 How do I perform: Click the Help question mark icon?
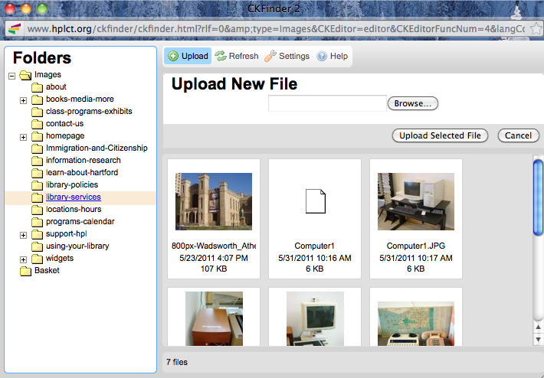point(322,56)
